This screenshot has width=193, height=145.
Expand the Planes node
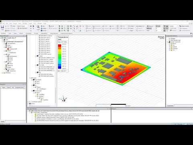28,104
